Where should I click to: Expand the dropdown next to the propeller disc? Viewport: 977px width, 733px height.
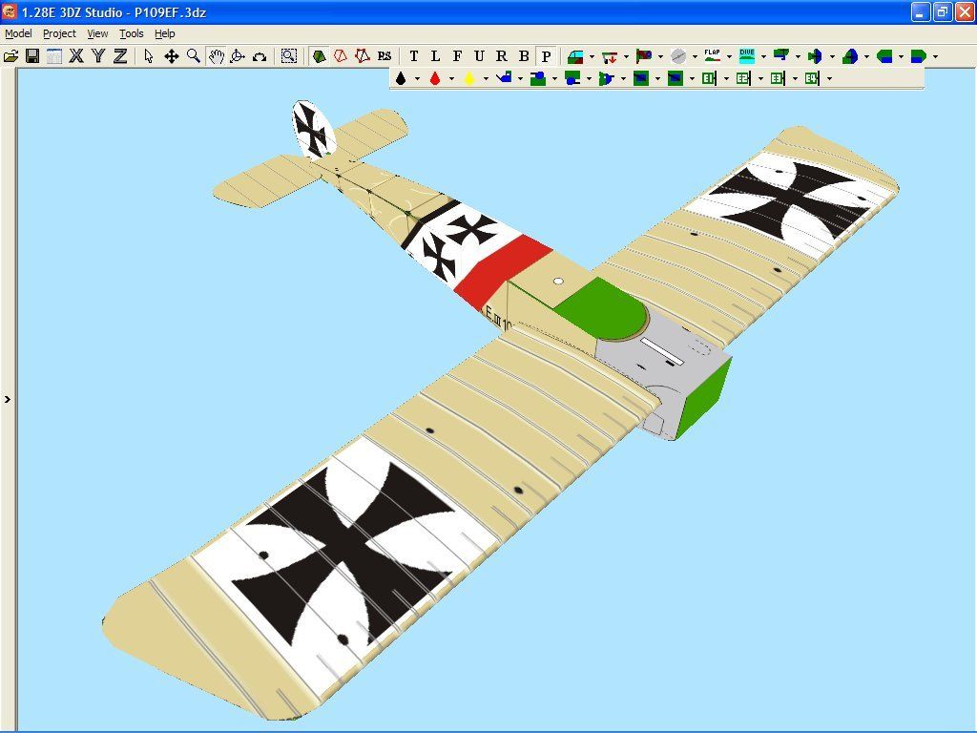coord(695,57)
